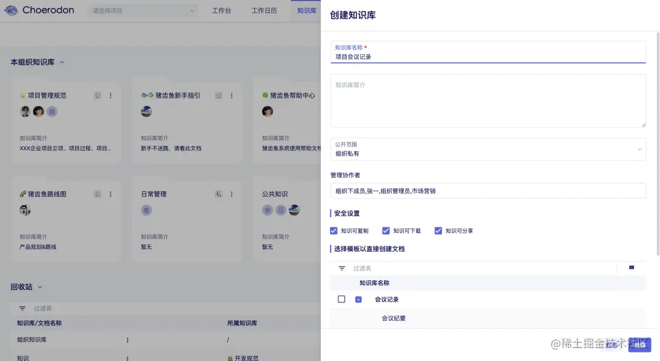Click the 公 visibility badge on 猪齿鱼新手指引
The width and height of the screenshot is (660, 361).
tap(218, 96)
